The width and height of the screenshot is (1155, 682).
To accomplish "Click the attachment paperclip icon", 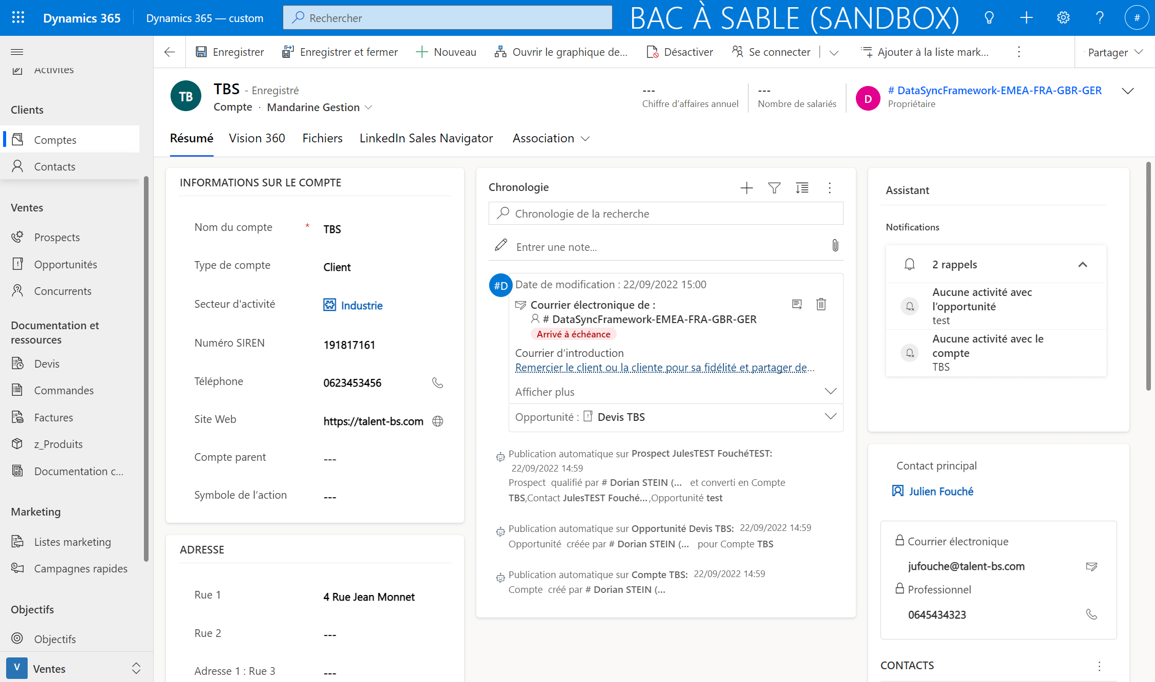I will tap(835, 246).
